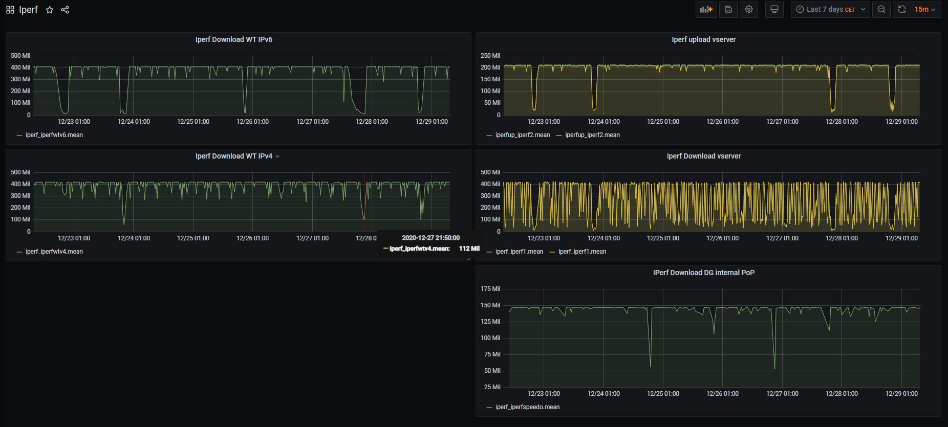948x427 pixels.
Task: Open IPerf Download DG internal PoP title menu
Action: point(703,273)
